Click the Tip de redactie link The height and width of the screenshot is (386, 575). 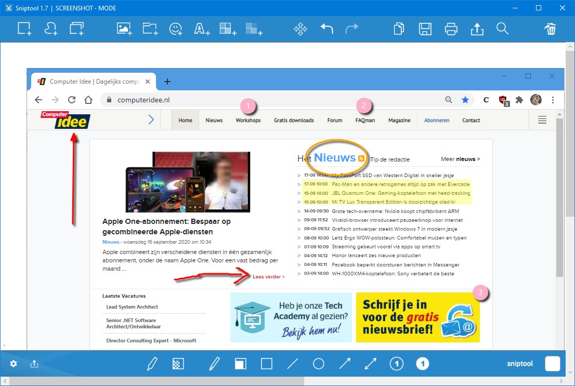[390, 159]
